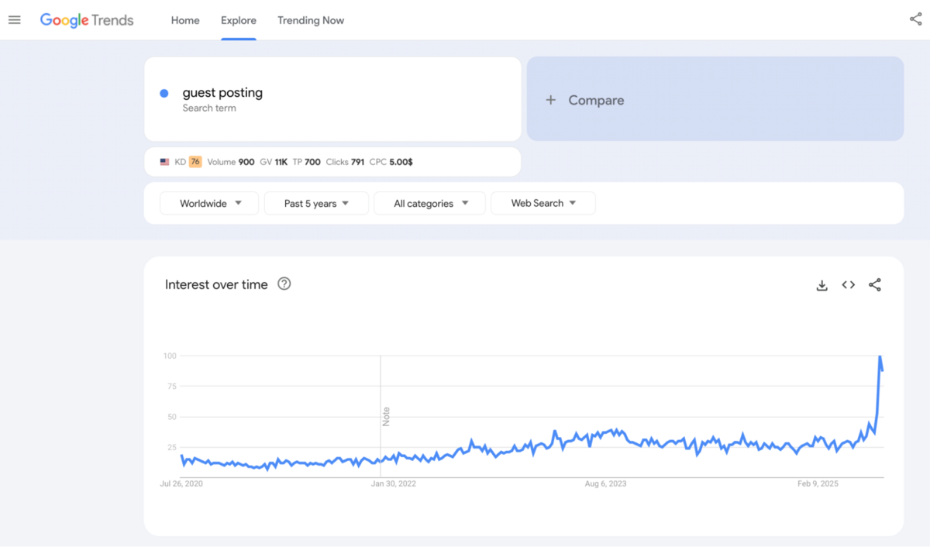Screen dimensions: 930x547
Task: Click the share icon in top-right header
Action: (916, 19)
